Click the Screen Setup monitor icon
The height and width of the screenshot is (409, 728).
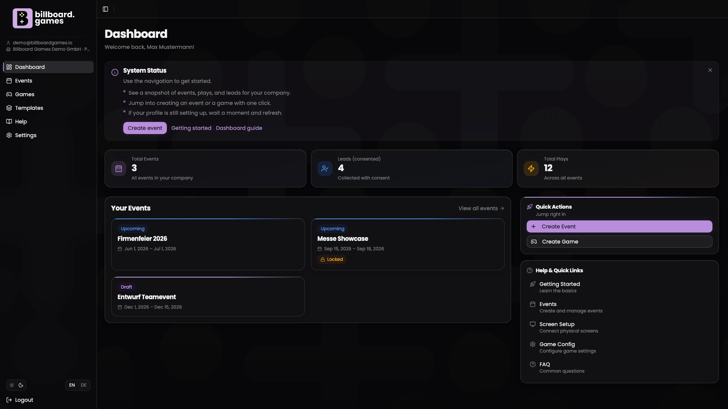pyautogui.click(x=533, y=324)
